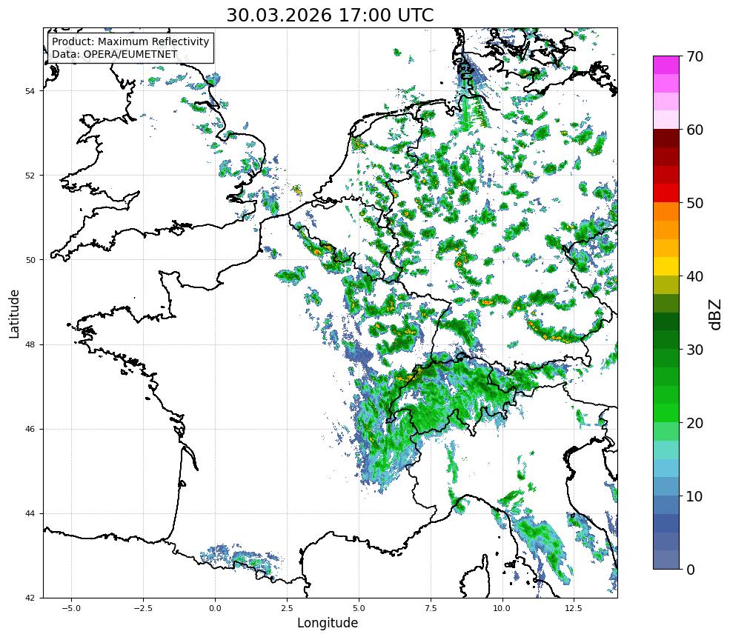Click the colorbar tick label 20
This screenshot has width=730, height=637.
(x=694, y=423)
